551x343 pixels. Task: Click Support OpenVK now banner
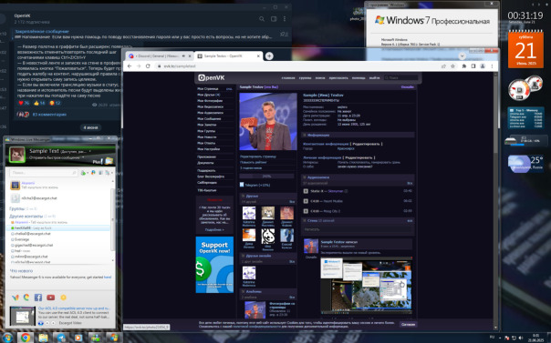point(214,265)
